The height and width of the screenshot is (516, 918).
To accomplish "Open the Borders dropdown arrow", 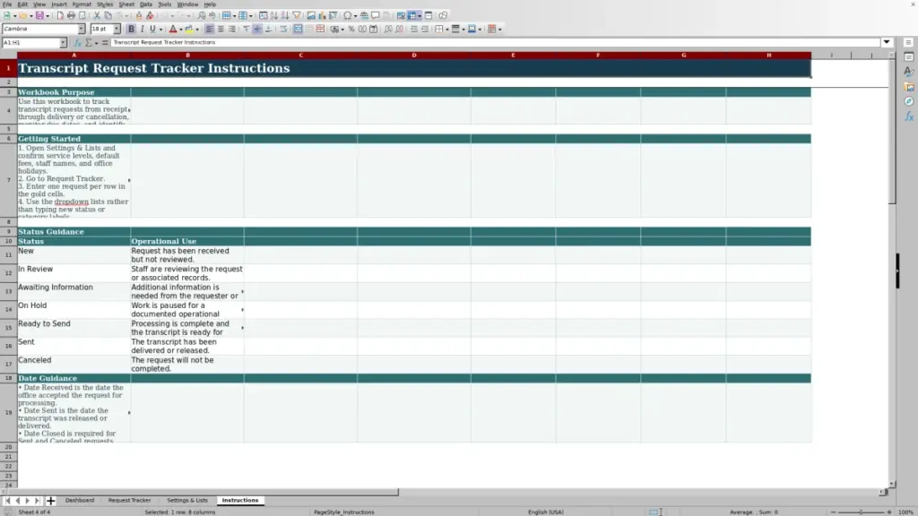I will (x=447, y=29).
